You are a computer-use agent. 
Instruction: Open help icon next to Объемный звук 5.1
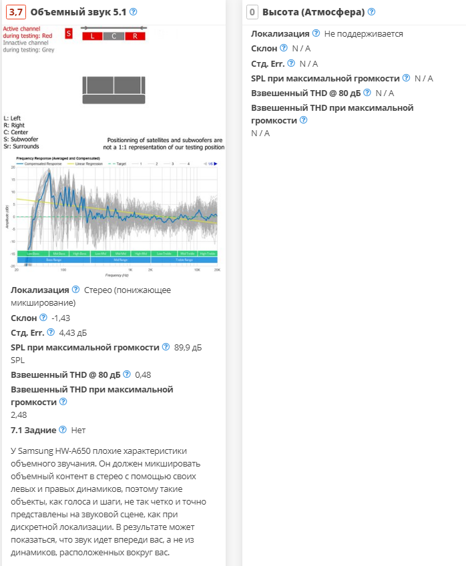click(x=134, y=12)
